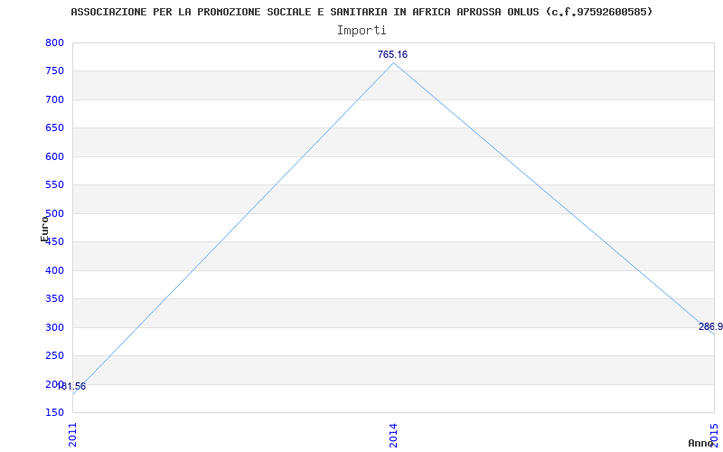This screenshot has height=452, width=723.
Task: Click the 650 y-axis tick label
Action: point(54,128)
